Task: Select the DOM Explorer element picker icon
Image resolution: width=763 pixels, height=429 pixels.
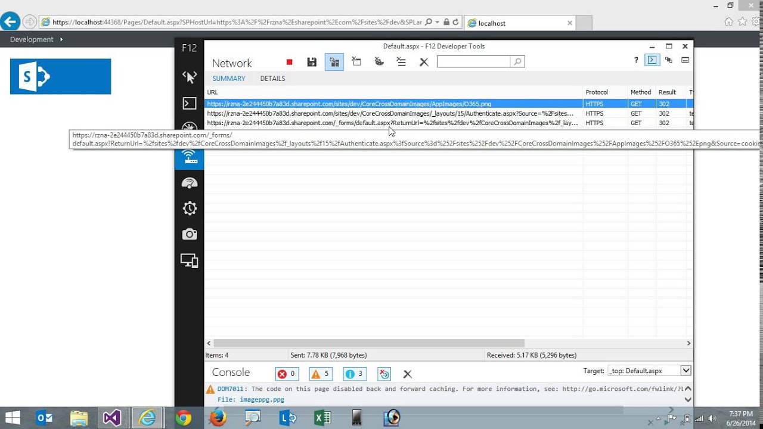Action: point(190,77)
